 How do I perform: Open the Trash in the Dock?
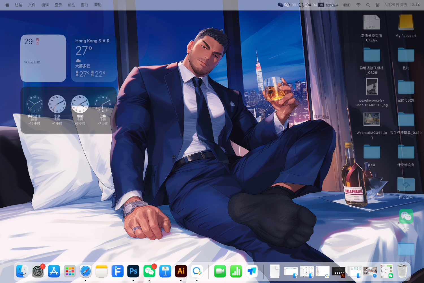pyautogui.click(x=402, y=271)
